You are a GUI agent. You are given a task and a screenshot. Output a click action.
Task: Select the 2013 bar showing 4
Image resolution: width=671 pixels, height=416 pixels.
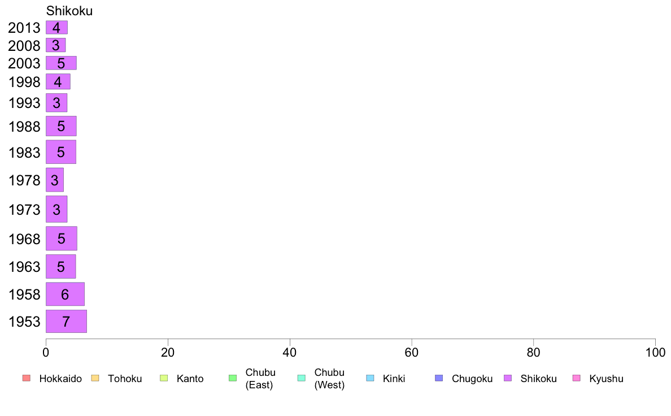point(57,28)
